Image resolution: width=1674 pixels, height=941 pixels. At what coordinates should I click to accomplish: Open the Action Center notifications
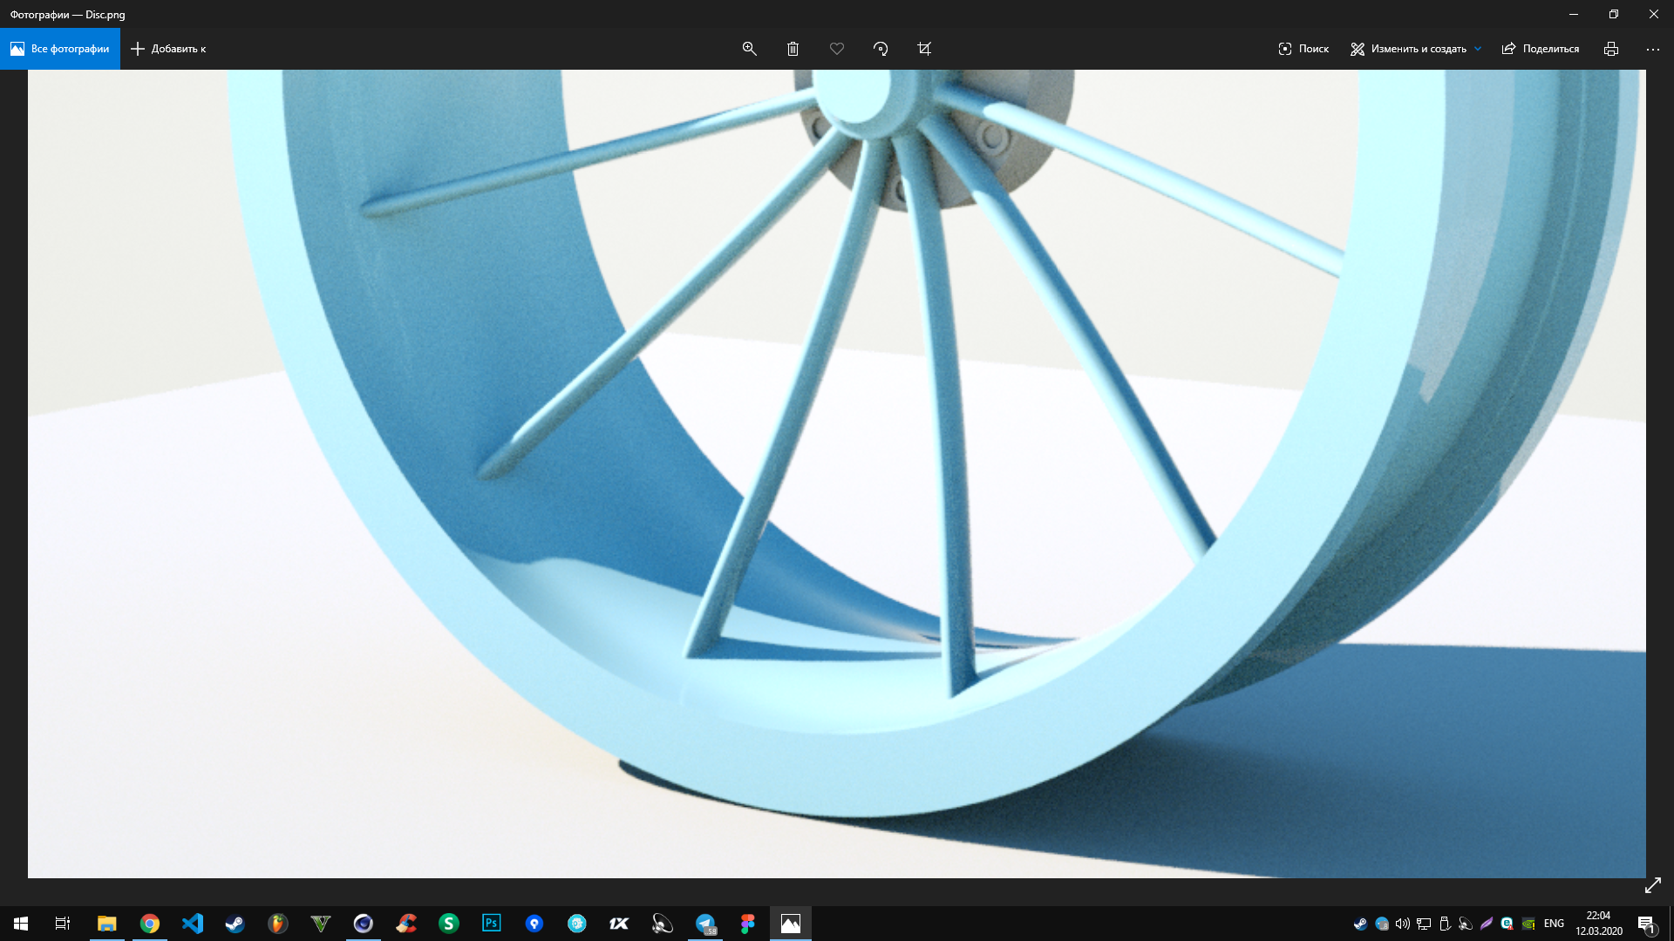1646,924
